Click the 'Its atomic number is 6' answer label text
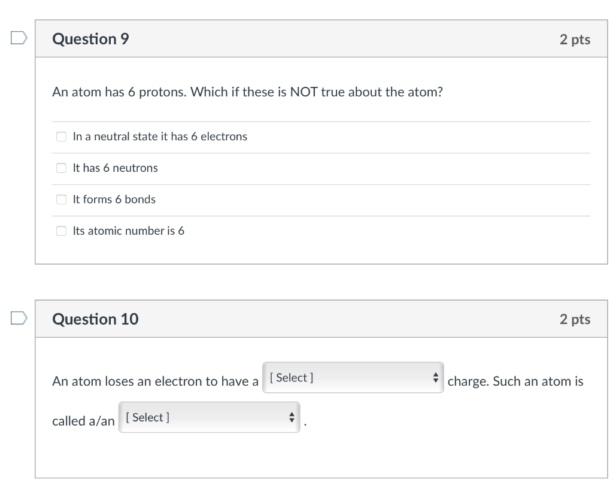The image size is (613, 500). click(x=128, y=231)
